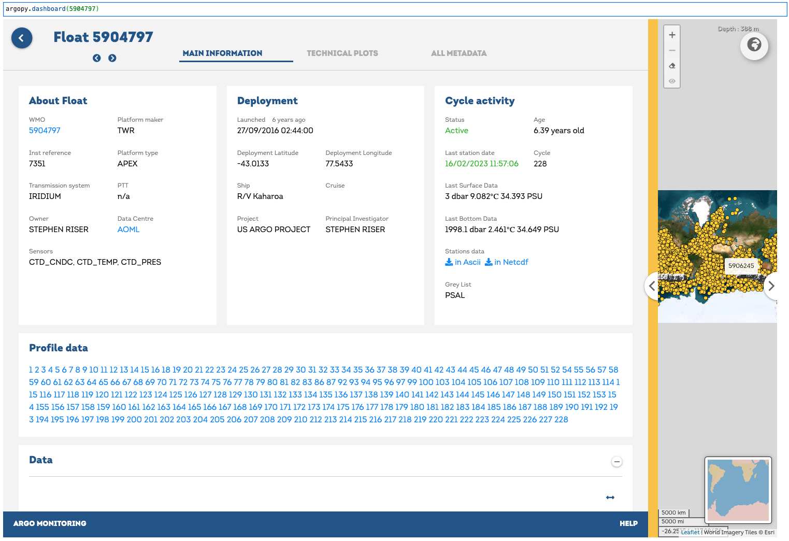Click the Active status text
This screenshot has width=789, height=541.
456,131
